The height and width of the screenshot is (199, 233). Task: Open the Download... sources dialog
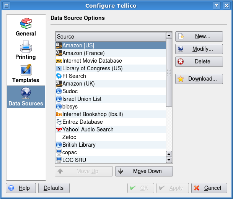point(199,79)
